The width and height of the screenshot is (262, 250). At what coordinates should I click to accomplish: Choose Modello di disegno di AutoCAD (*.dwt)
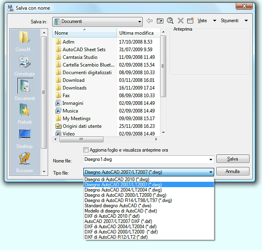149,211
